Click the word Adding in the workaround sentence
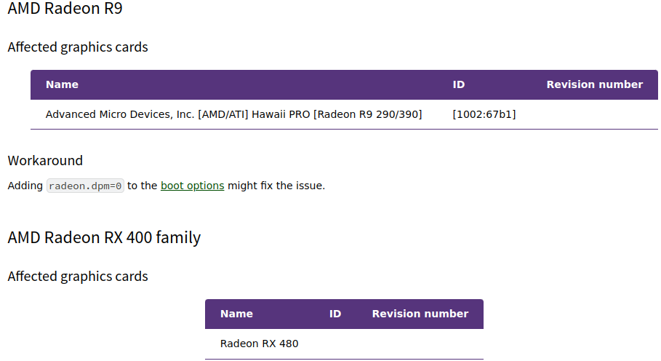Viewport: 661px width, 361px height. point(25,186)
